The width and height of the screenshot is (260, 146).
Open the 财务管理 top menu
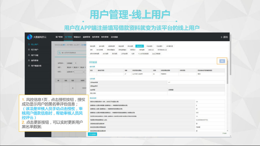pos(105,37)
